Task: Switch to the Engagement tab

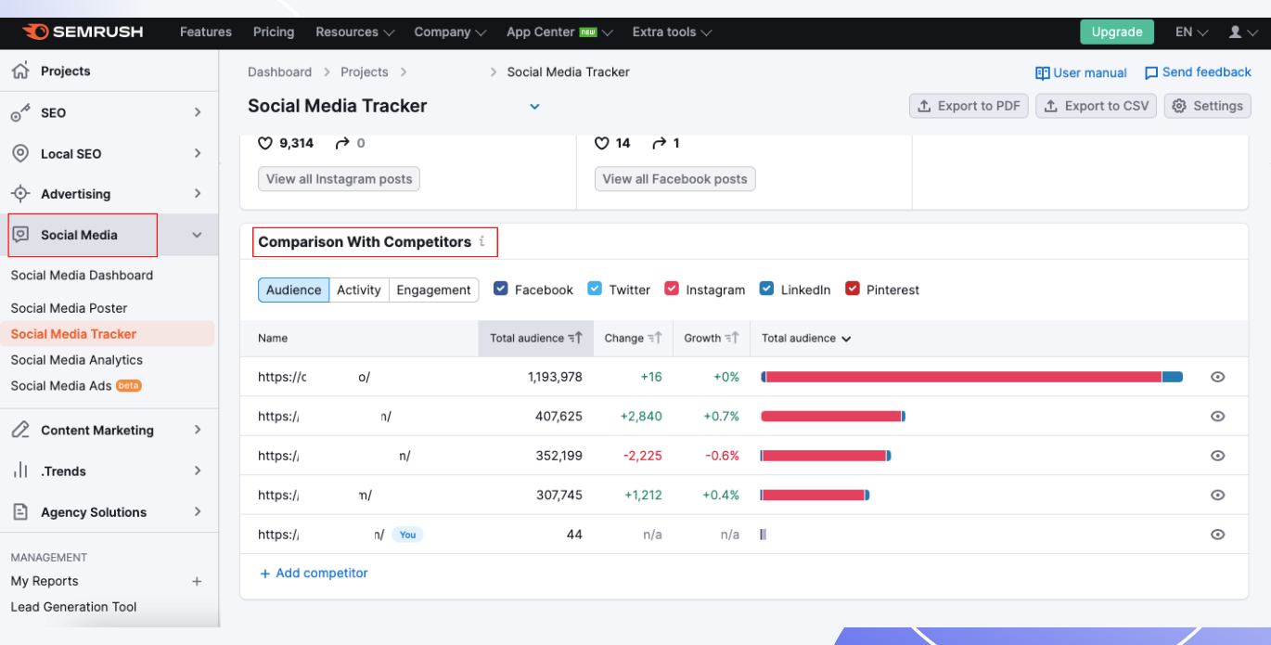Action: 434,290
